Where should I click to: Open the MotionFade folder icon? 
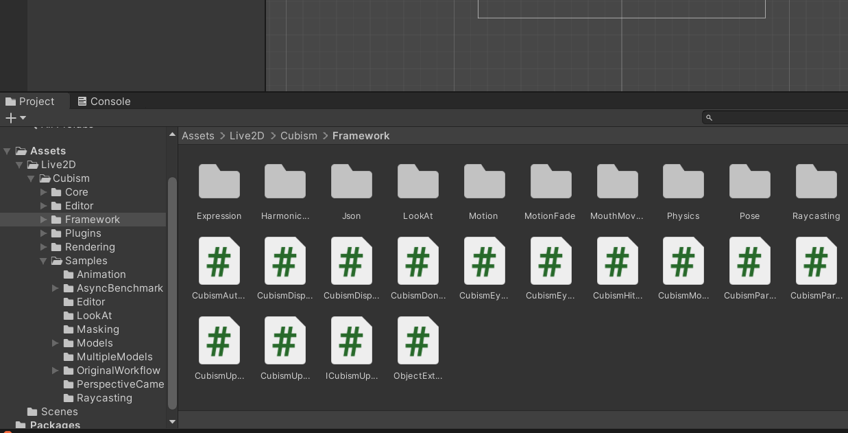(x=550, y=183)
